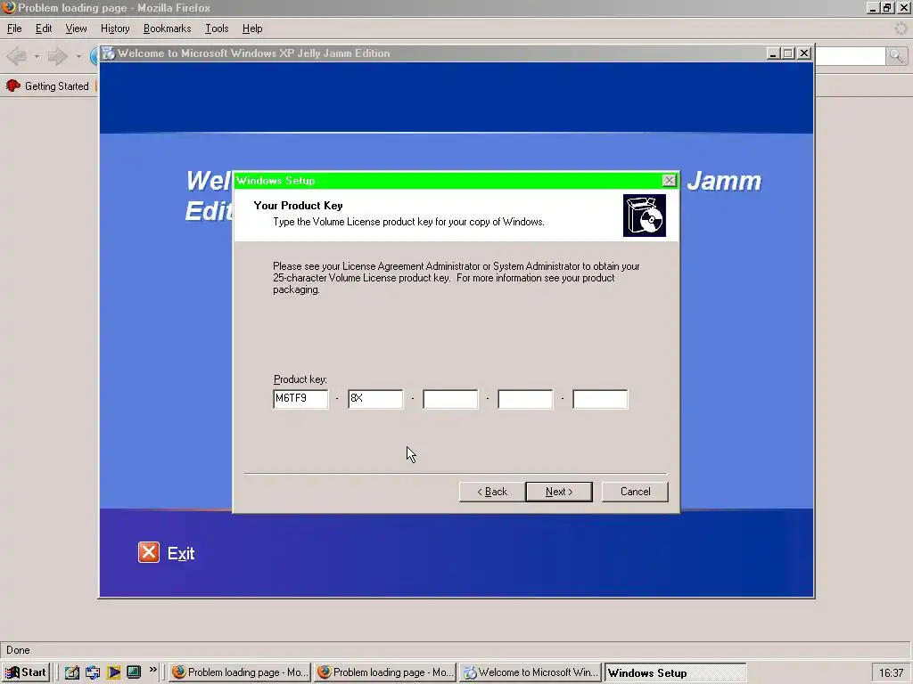This screenshot has height=684, width=913.
Task: Click the Back button in Windows Setup
Action: [x=492, y=492]
